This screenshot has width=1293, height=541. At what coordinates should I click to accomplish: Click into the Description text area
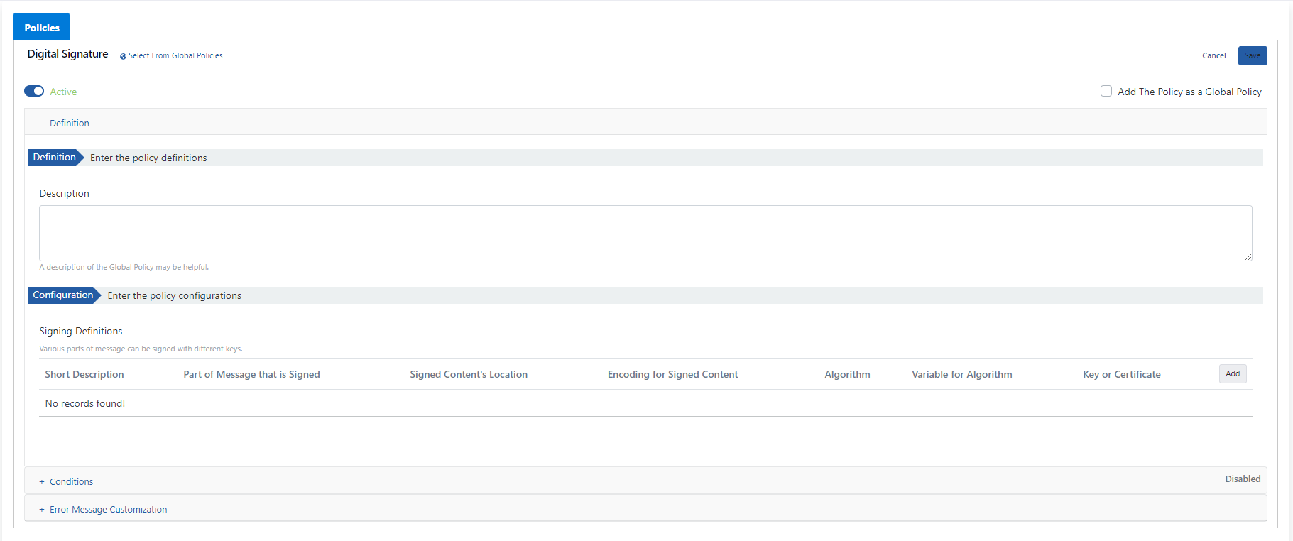645,233
